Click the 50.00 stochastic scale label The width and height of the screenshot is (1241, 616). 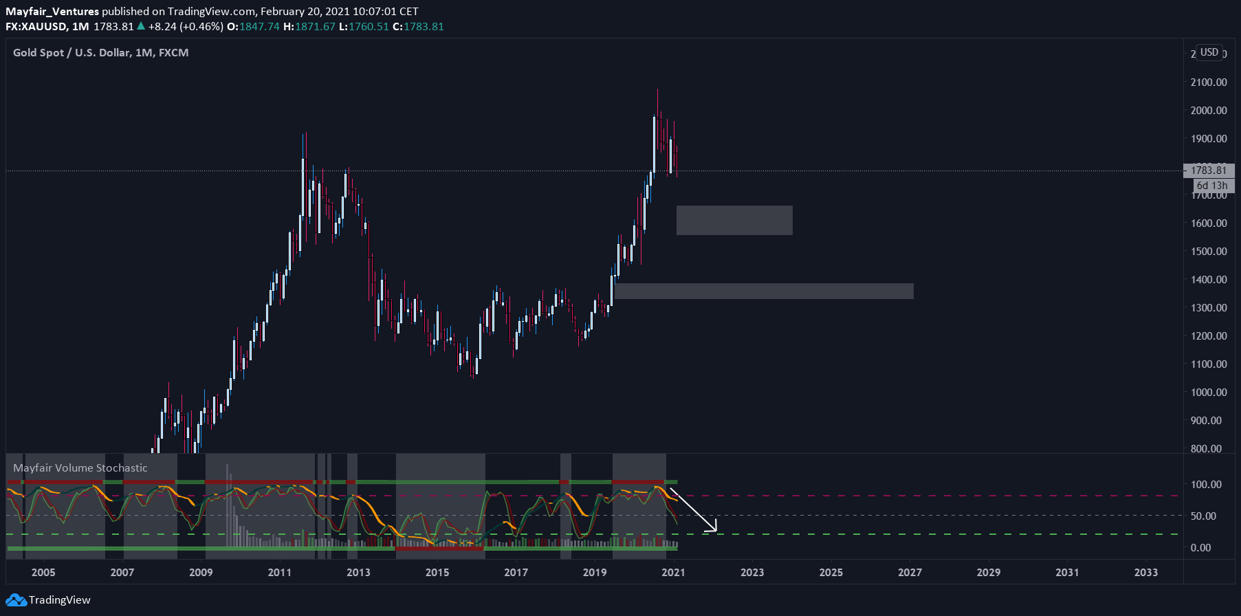1203,516
